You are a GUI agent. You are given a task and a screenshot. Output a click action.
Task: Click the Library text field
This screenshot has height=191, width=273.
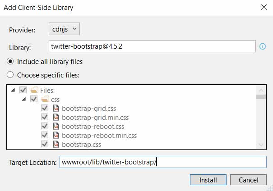pos(152,46)
